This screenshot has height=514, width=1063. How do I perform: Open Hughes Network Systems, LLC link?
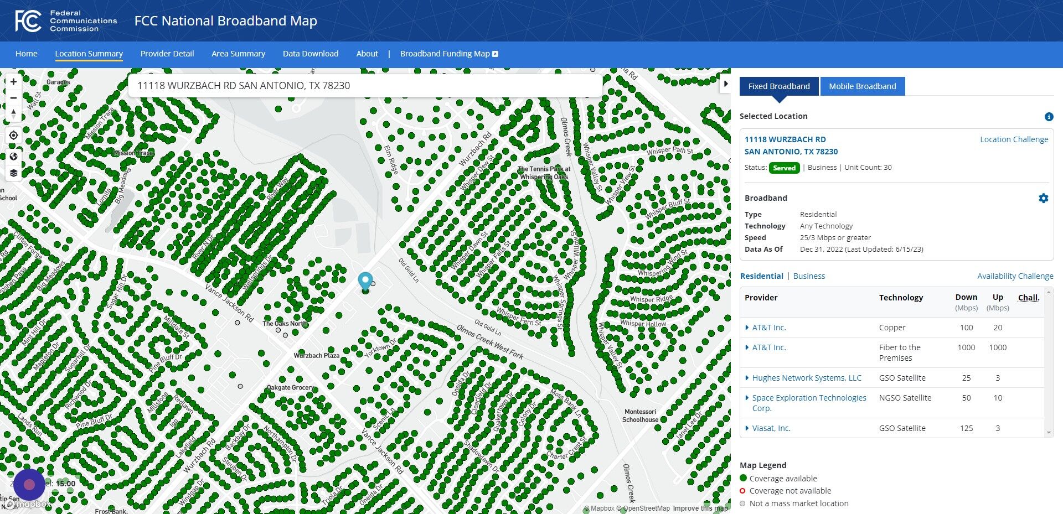pyautogui.click(x=807, y=378)
